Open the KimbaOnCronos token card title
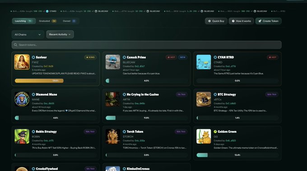Image resolution: width=307 pixels, height=171 pixels. (x=138, y=169)
